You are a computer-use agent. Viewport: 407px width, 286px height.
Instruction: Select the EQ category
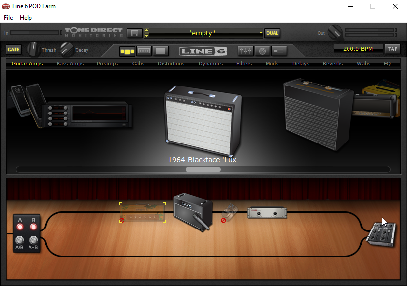tap(387, 63)
